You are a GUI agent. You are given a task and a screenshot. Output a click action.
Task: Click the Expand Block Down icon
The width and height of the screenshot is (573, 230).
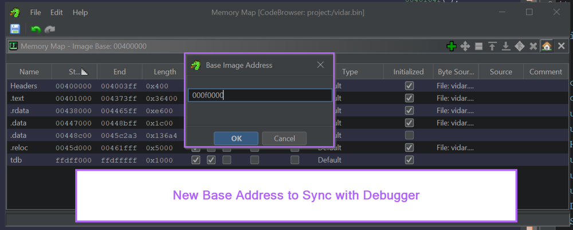506,46
